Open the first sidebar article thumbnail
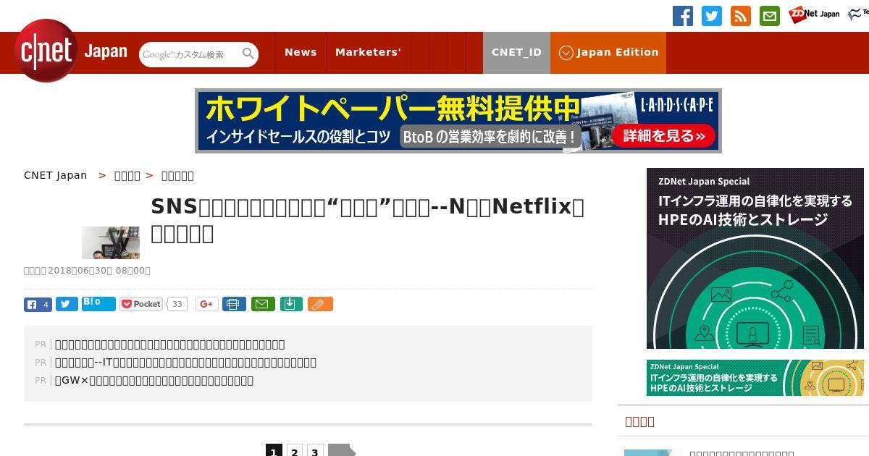This screenshot has width=869, height=456. pos(653,452)
